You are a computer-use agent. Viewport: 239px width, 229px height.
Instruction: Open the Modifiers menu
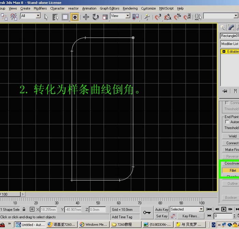coord(40,9)
